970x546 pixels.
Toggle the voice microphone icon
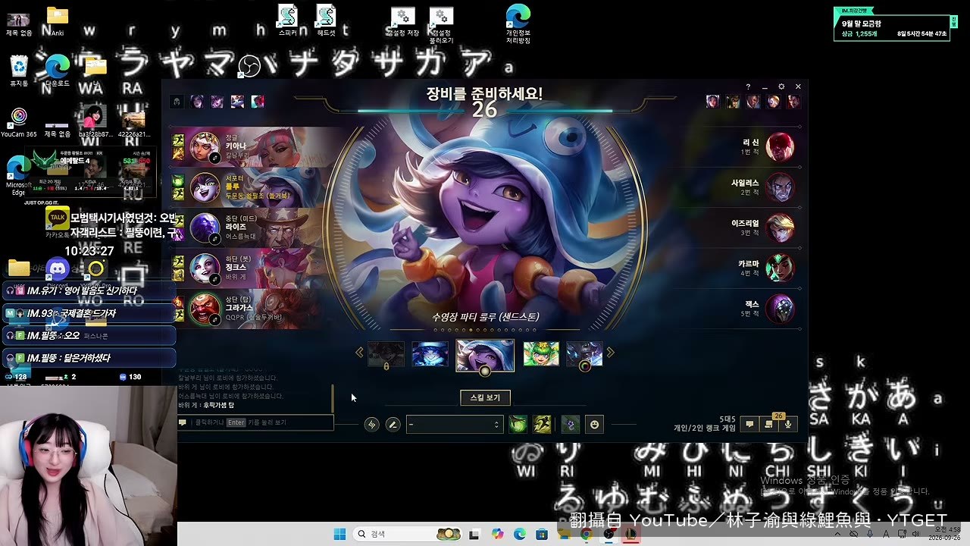point(788,425)
